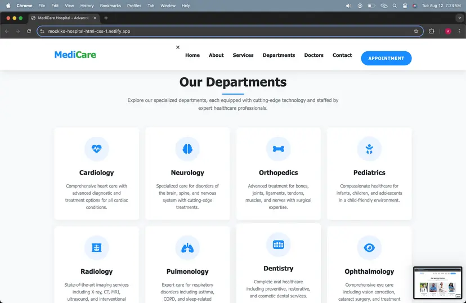Viewport: 466px width, 303px height.
Task: Open Chrome's three-dot menu
Action: [x=459, y=32]
